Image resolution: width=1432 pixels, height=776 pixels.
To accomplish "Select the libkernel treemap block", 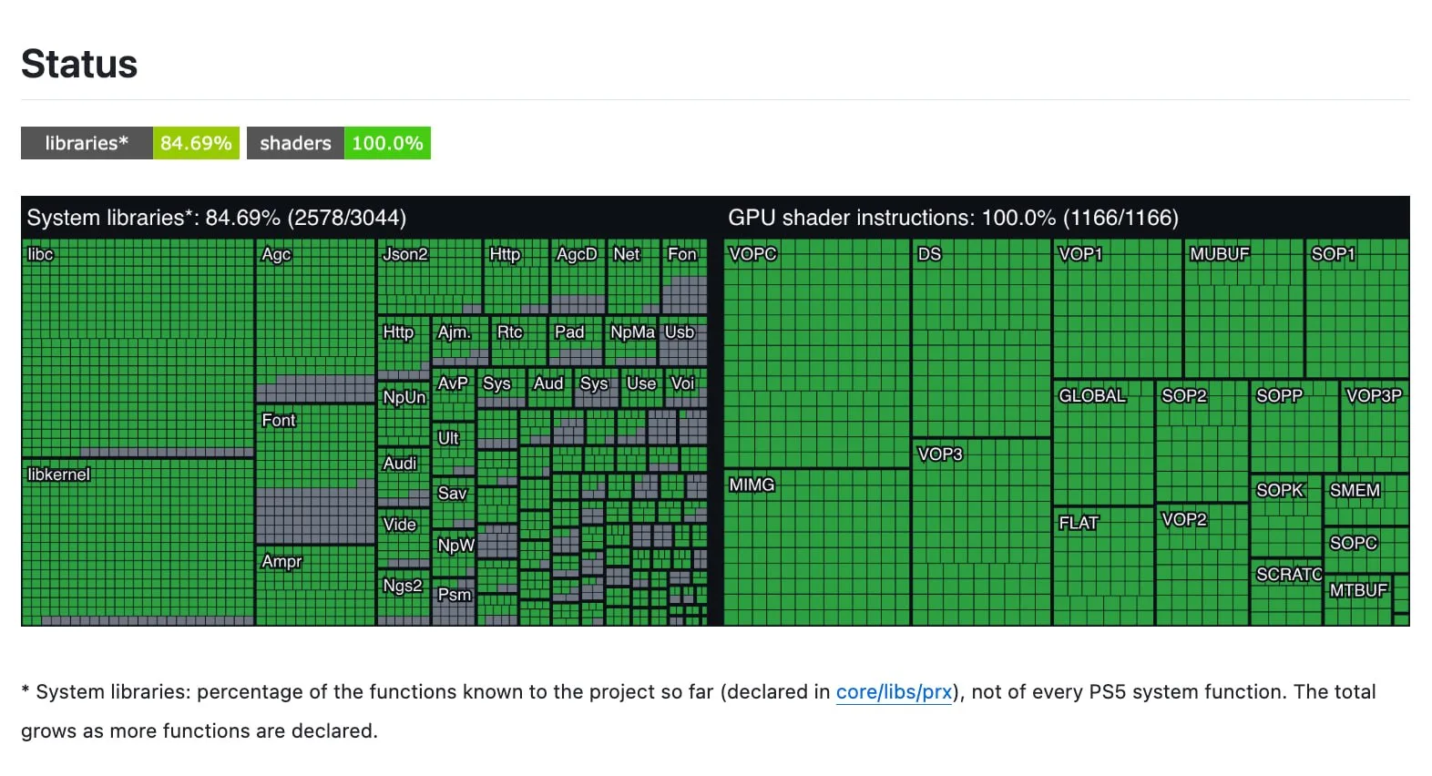I will [x=138, y=543].
